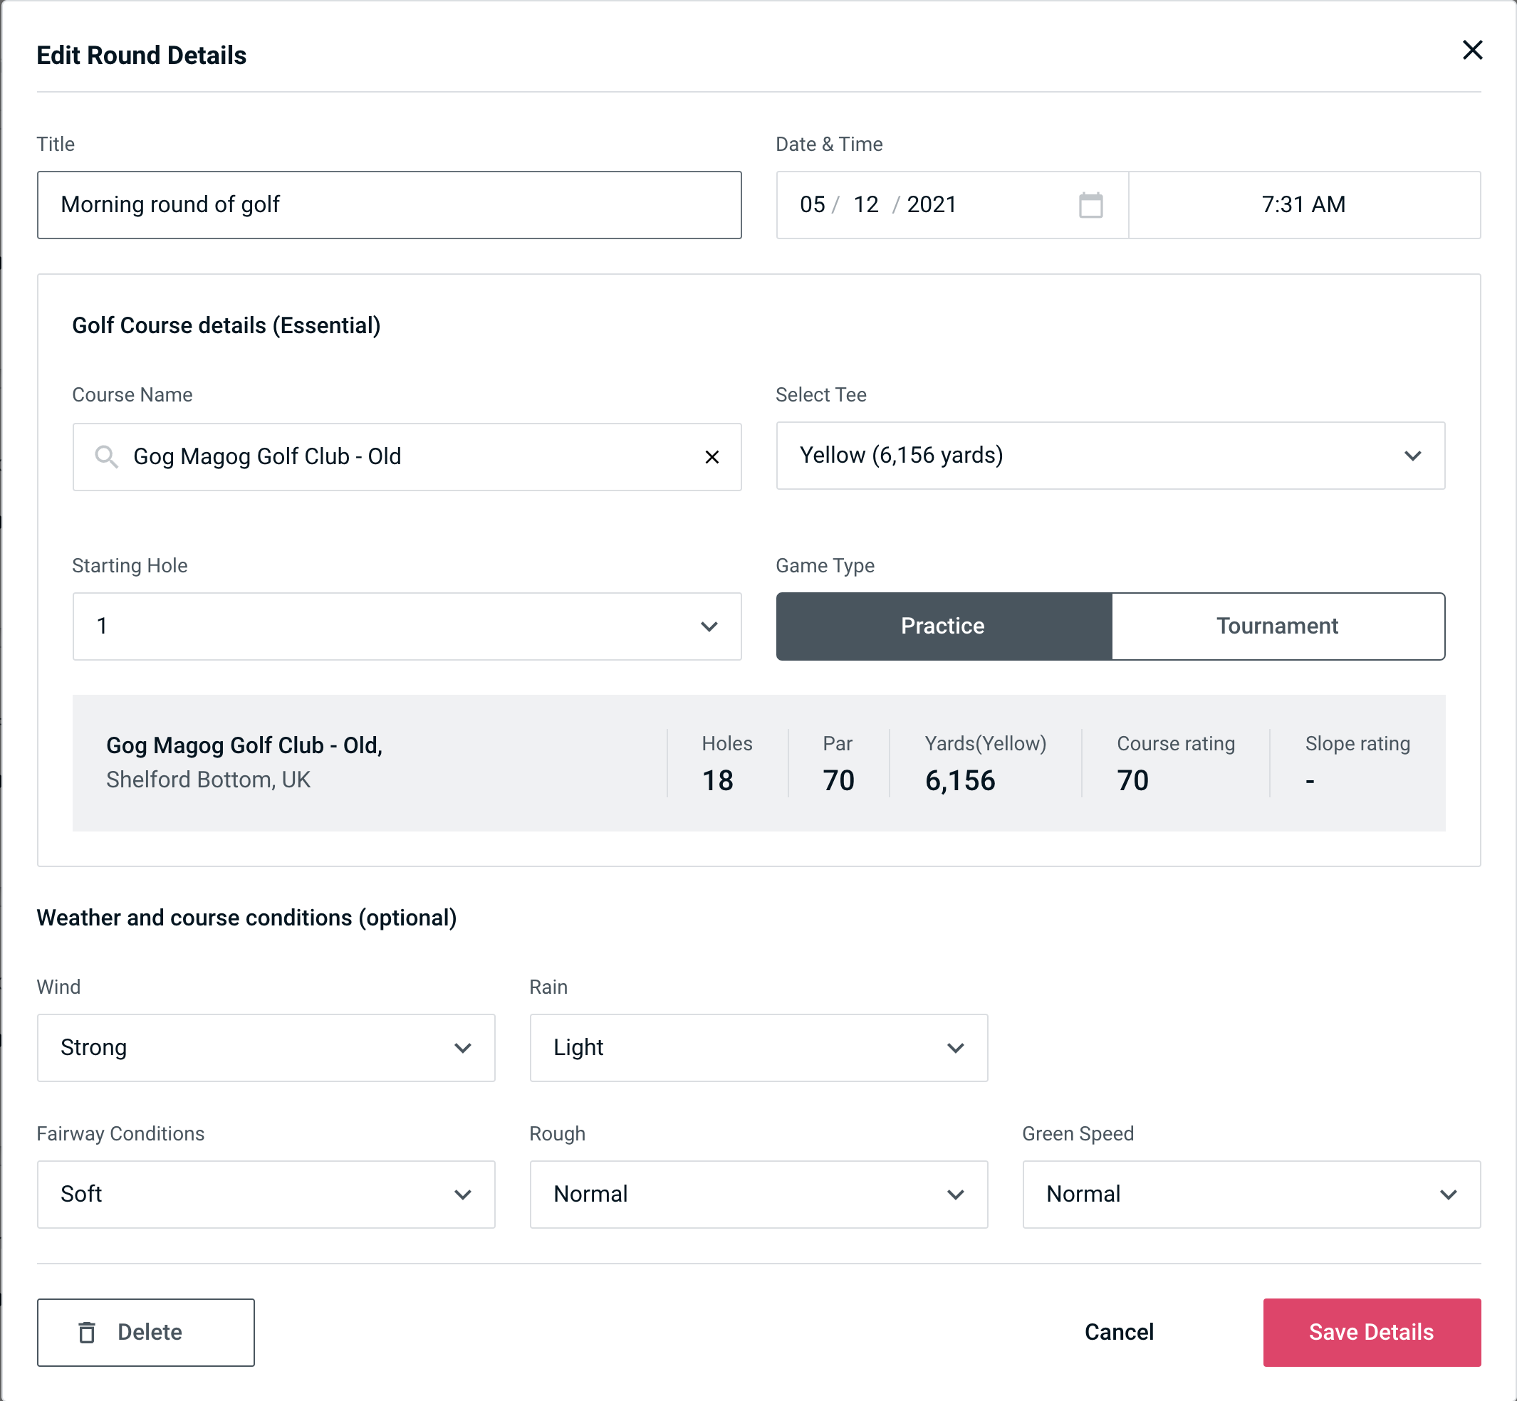Image resolution: width=1517 pixels, height=1401 pixels.
Task: Click the Save Details button
Action: 1372,1331
